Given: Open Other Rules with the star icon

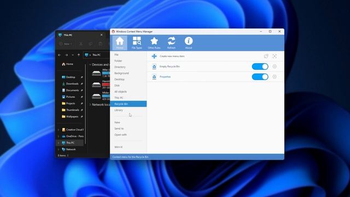Looking at the screenshot, I should (x=154, y=43).
